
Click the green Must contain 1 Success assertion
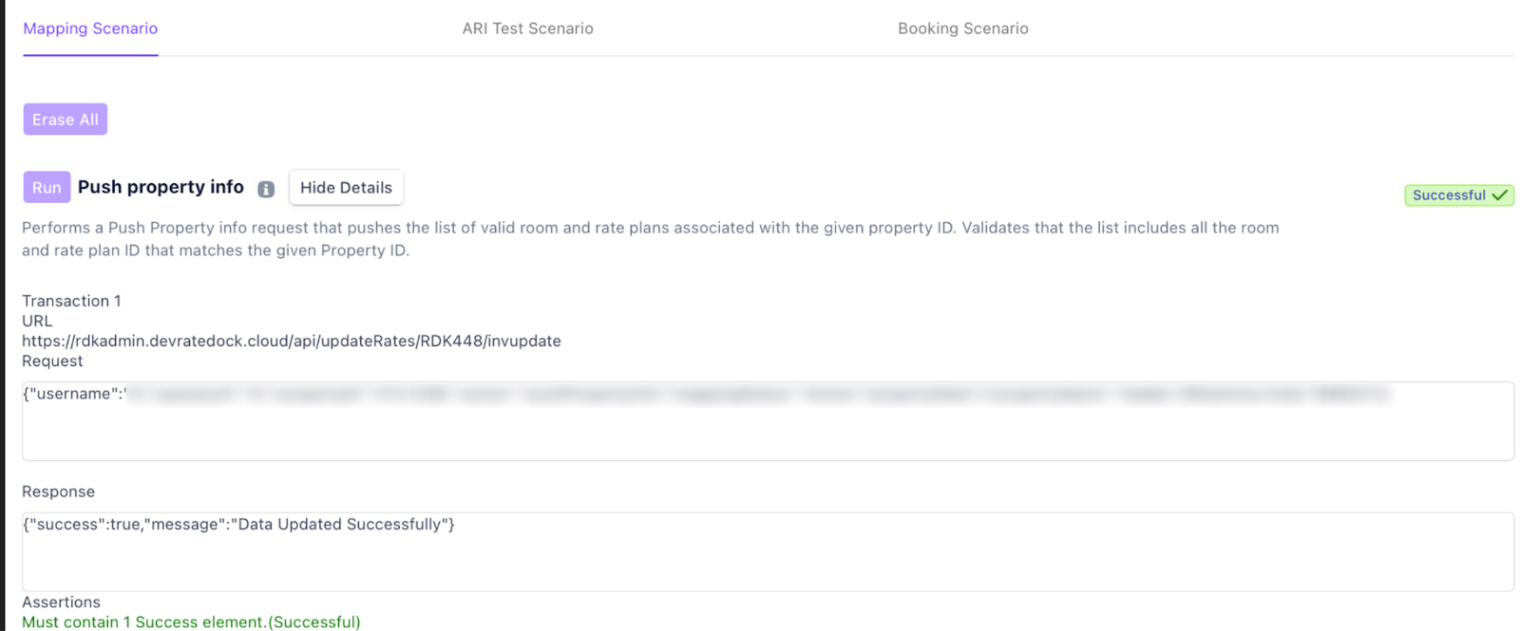coord(191,622)
